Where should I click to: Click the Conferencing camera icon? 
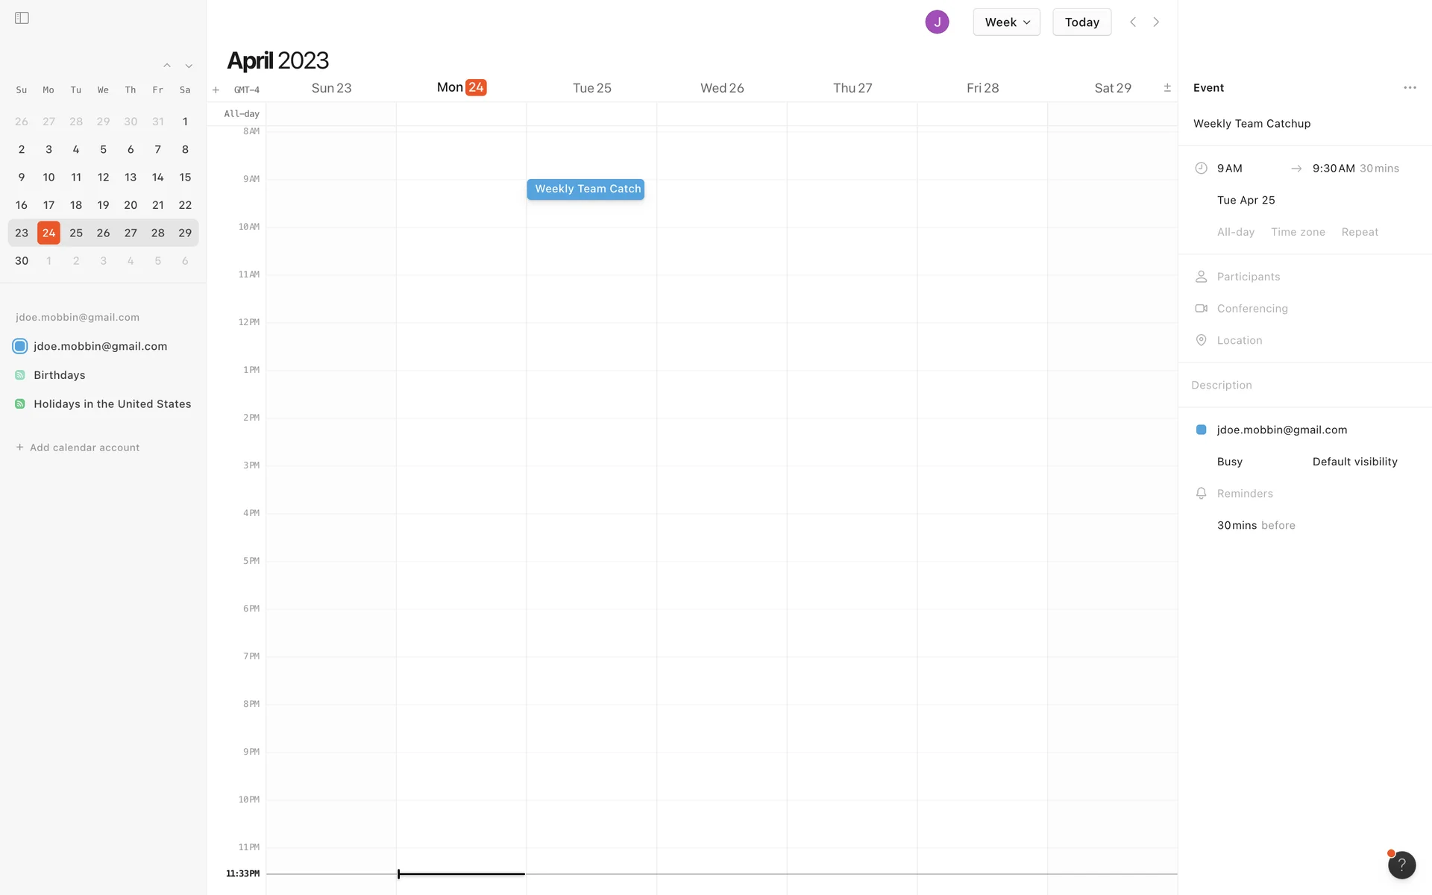tap(1201, 309)
